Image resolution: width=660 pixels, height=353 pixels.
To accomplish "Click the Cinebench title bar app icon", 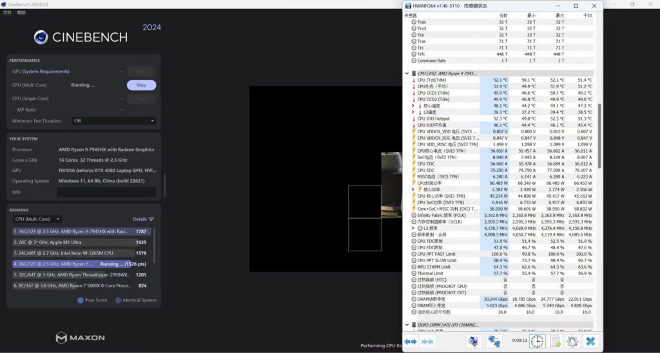I will [5, 5].
